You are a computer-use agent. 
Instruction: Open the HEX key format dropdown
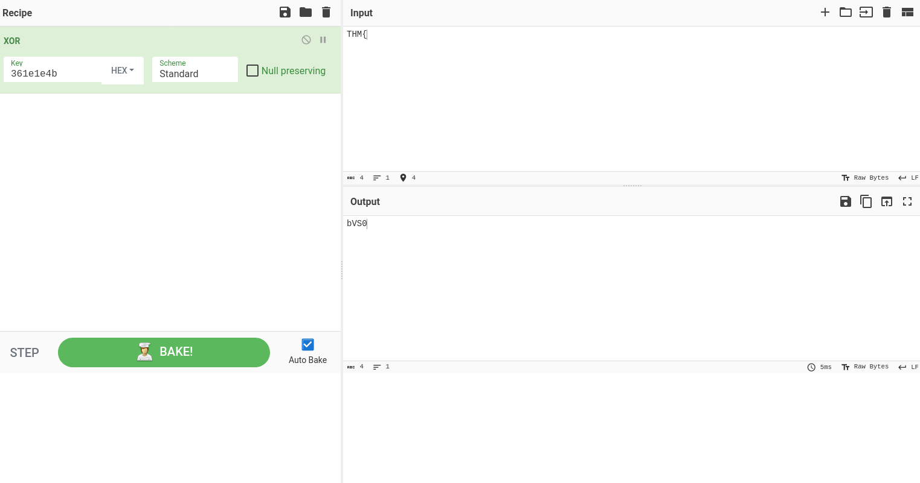coord(123,71)
